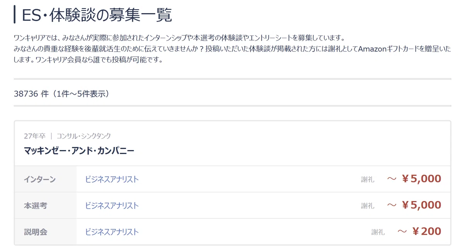Click the ES・体験談の募集一覧 page heading
This screenshot has width=464, height=252.
(97, 15)
